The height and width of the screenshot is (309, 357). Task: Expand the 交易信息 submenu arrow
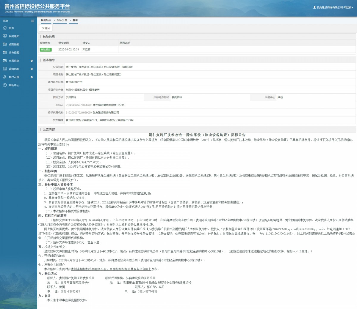coord(32,61)
